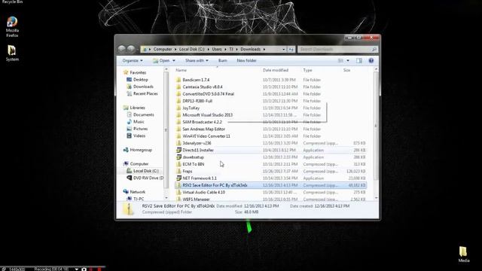Go to the Users breadcrumb
482x271 pixels.
tap(217, 49)
